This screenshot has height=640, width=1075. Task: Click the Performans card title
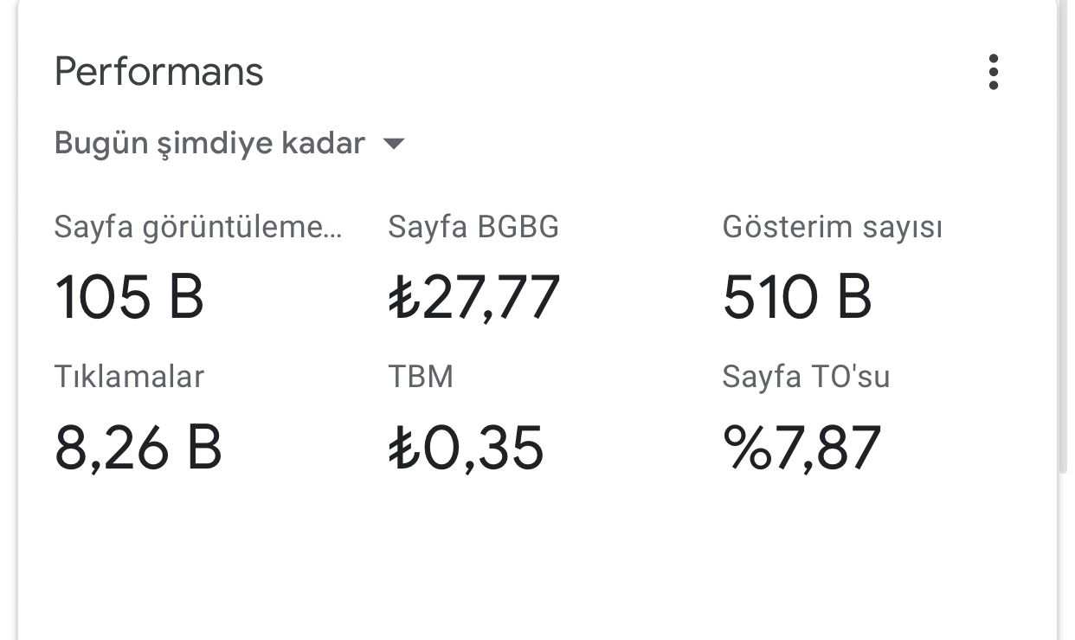pos(158,71)
